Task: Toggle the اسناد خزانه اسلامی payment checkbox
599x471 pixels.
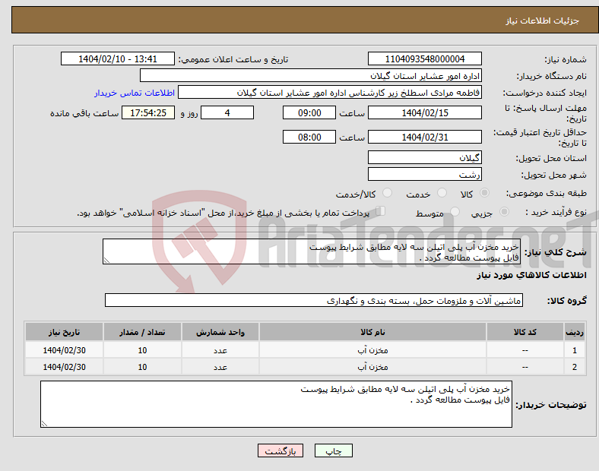Action: coord(381,211)
